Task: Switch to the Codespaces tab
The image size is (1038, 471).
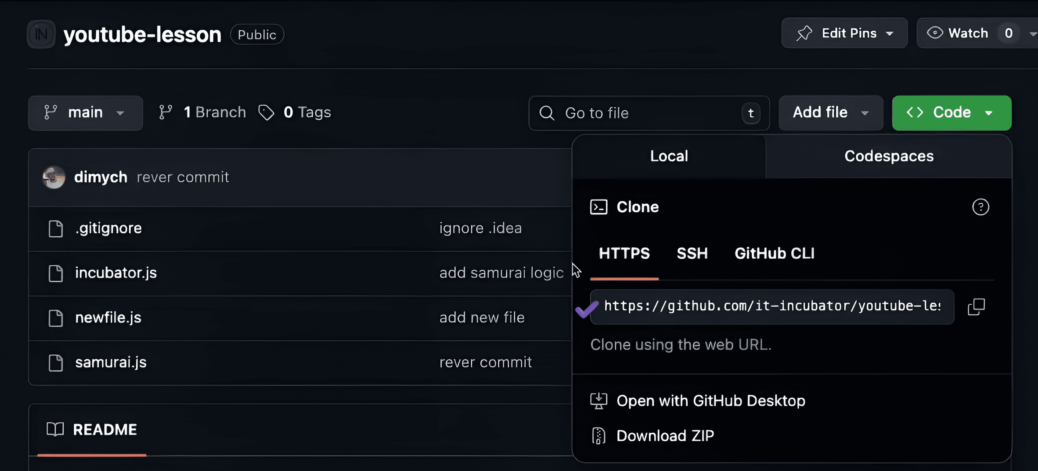Action: pos(889,156)
